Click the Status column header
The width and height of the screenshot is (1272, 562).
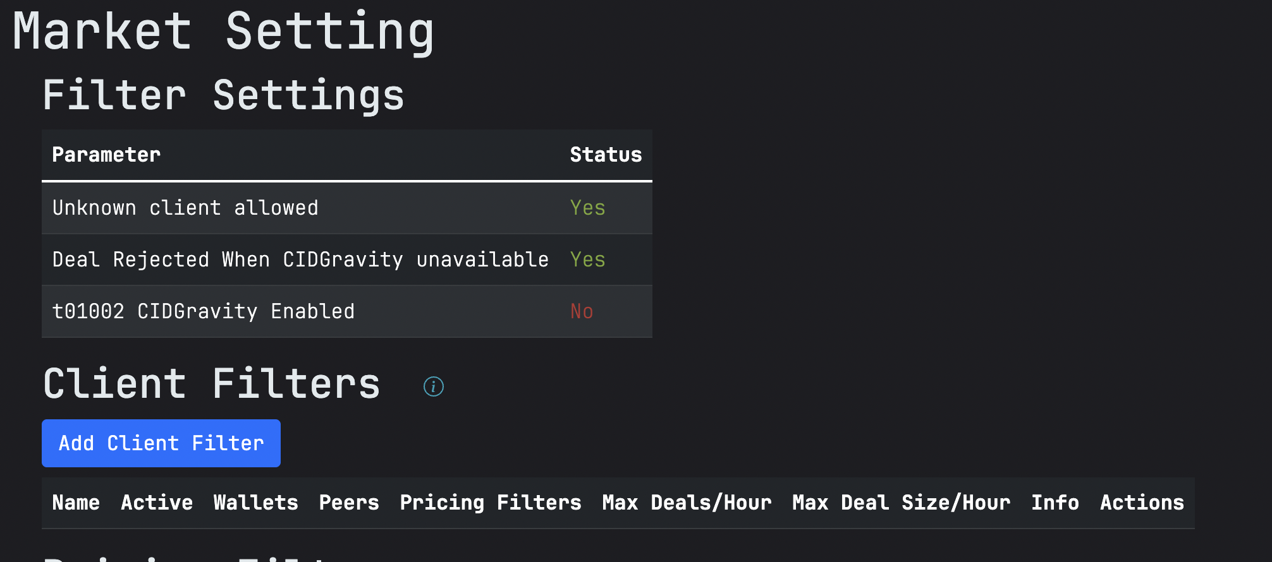(606, 155)
